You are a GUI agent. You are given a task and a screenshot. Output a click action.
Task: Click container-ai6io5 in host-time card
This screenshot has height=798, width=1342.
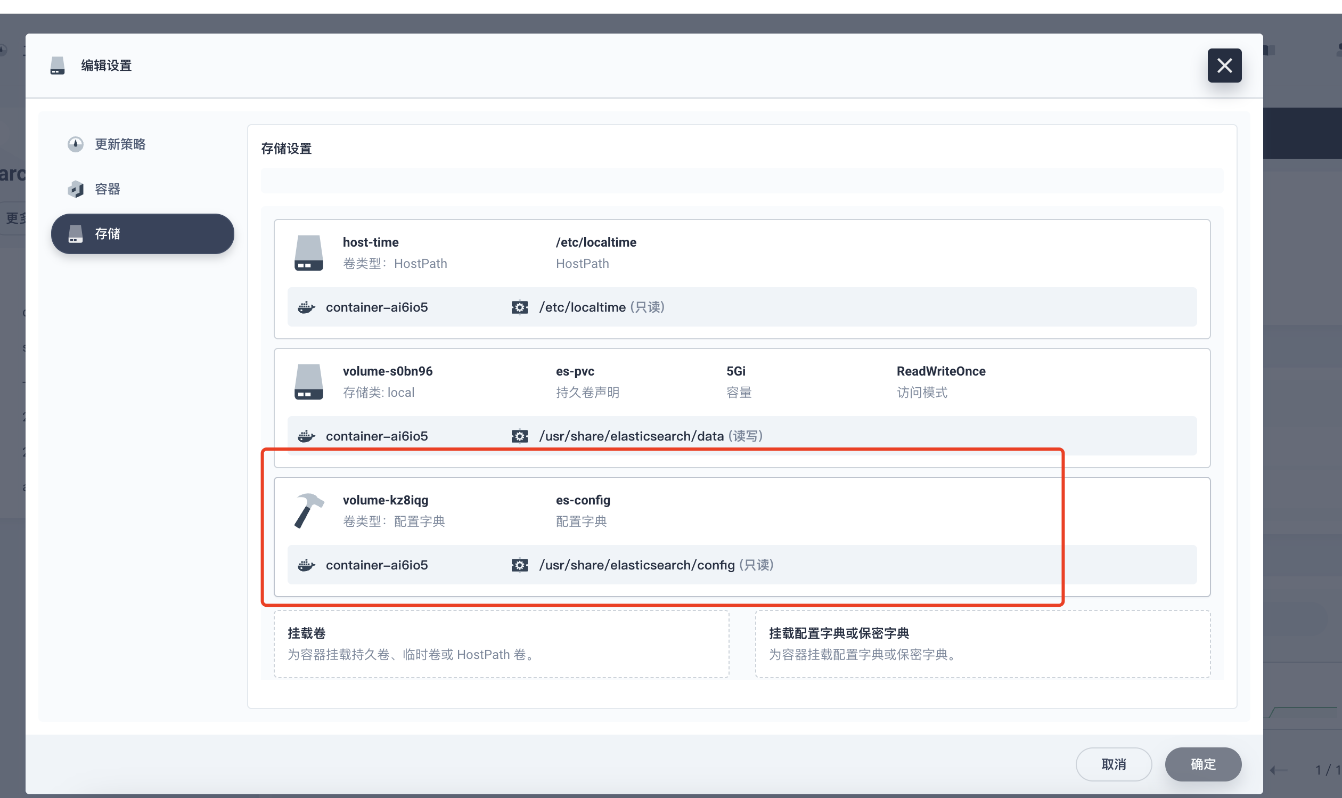(x=377, y=307)
